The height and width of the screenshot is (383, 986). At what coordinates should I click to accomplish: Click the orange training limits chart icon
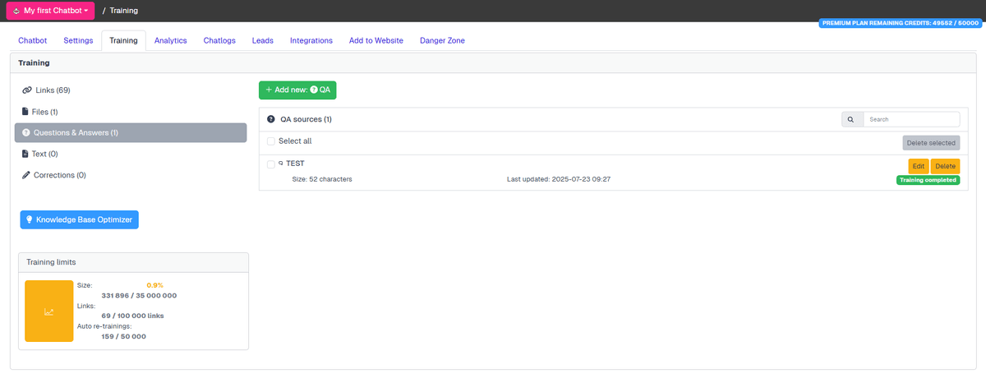[49, 311]
